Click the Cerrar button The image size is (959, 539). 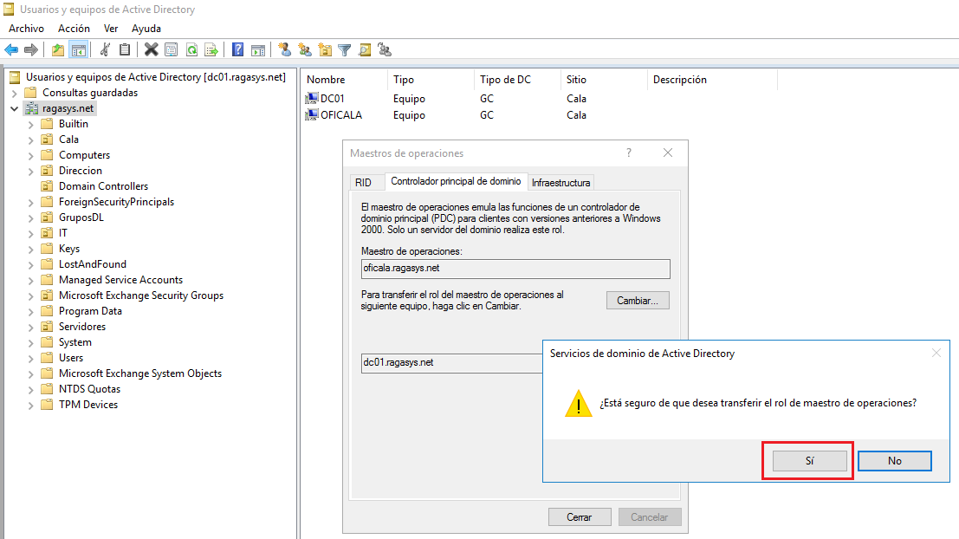click(580, 517)
